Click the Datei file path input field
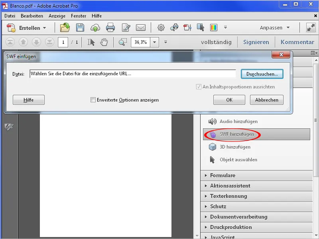319x239 pixels. 133,74
